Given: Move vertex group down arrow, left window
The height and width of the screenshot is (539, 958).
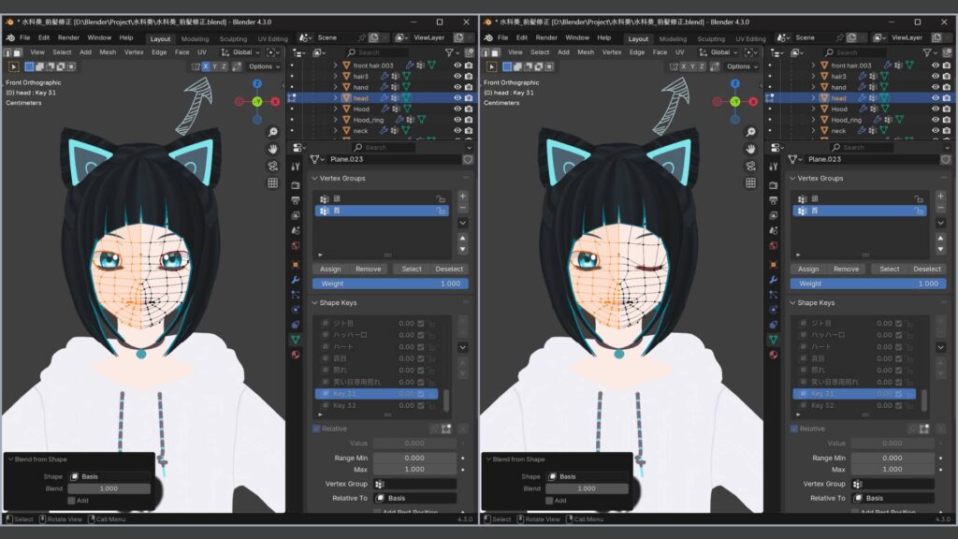Looking at the screenshot, I should coord(462,249).
